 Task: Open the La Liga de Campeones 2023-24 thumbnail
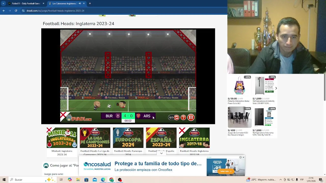click(95, 138)
